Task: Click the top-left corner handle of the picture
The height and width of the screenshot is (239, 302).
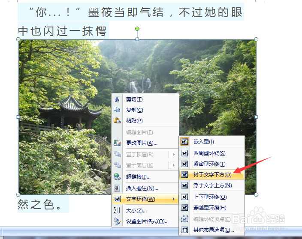Action: (x=18, y=39)
